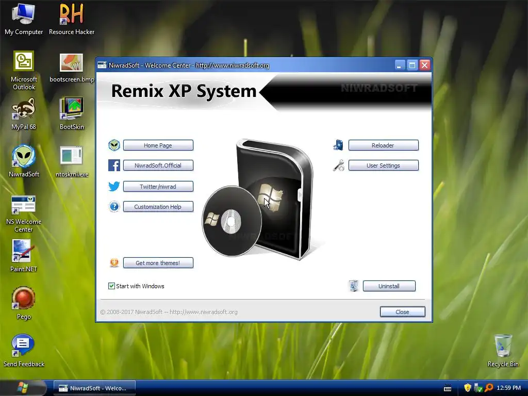The height and width of the screenshot is (396, 528).
Task: Click the Uninstall button
Action: pos(389,286)
